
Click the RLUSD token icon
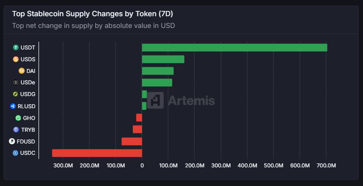(13, 106)
